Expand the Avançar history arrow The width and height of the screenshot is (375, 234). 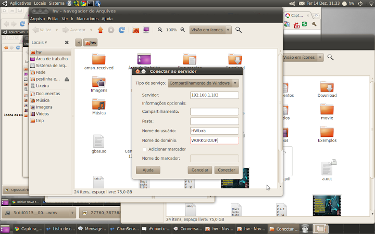pyautogui.click(x=91, y=30)
